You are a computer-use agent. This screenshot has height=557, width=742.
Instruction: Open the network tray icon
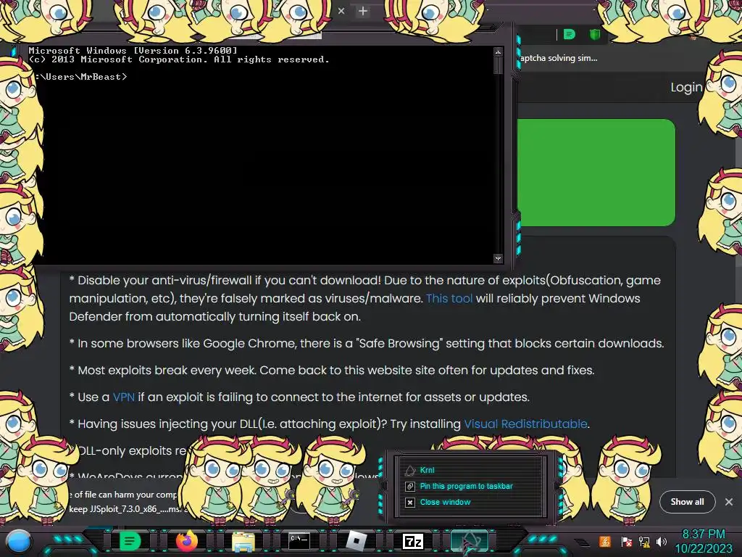tap(643, 542)
